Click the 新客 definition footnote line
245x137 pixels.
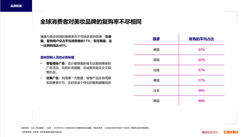coord(42,132)
